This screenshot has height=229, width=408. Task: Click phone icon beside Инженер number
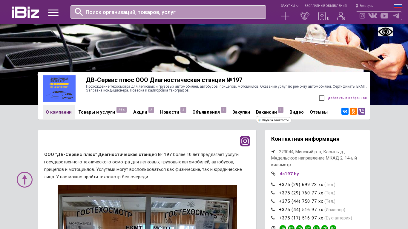273,210
